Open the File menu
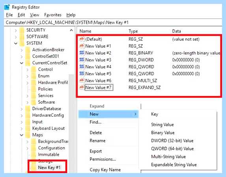This screenshot has width=226, height=177. pyautogui.click(x=9, y=15)
